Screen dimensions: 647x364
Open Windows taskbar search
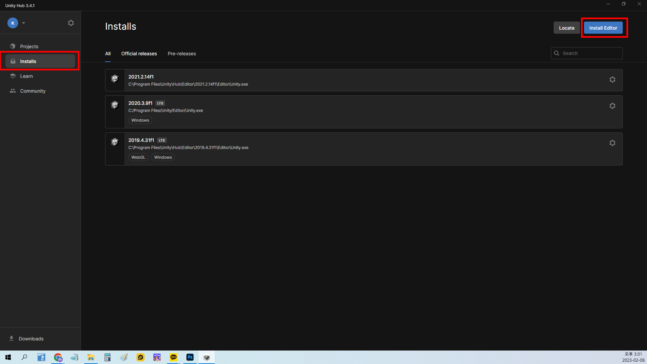24,357
